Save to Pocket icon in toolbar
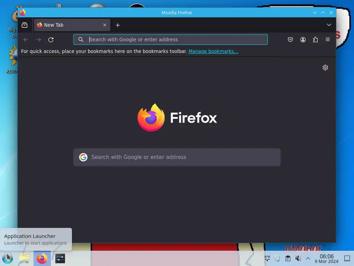This screenshot has width=354, height=266. tap(290, 39)
